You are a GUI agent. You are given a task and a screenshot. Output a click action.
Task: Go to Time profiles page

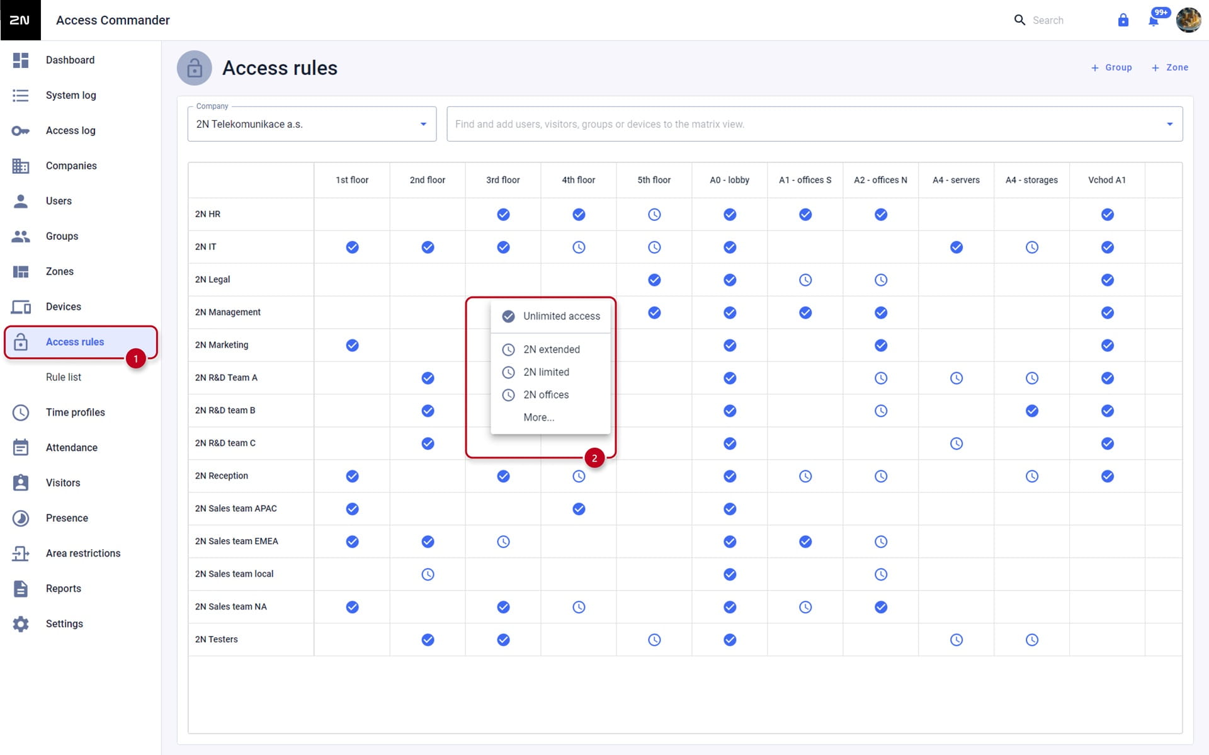coord(76,412)
